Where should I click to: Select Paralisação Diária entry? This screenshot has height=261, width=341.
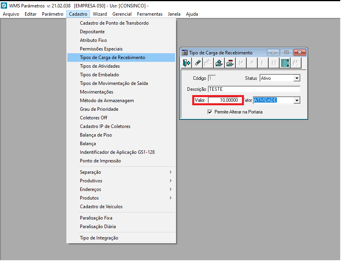tap(121, 227)
